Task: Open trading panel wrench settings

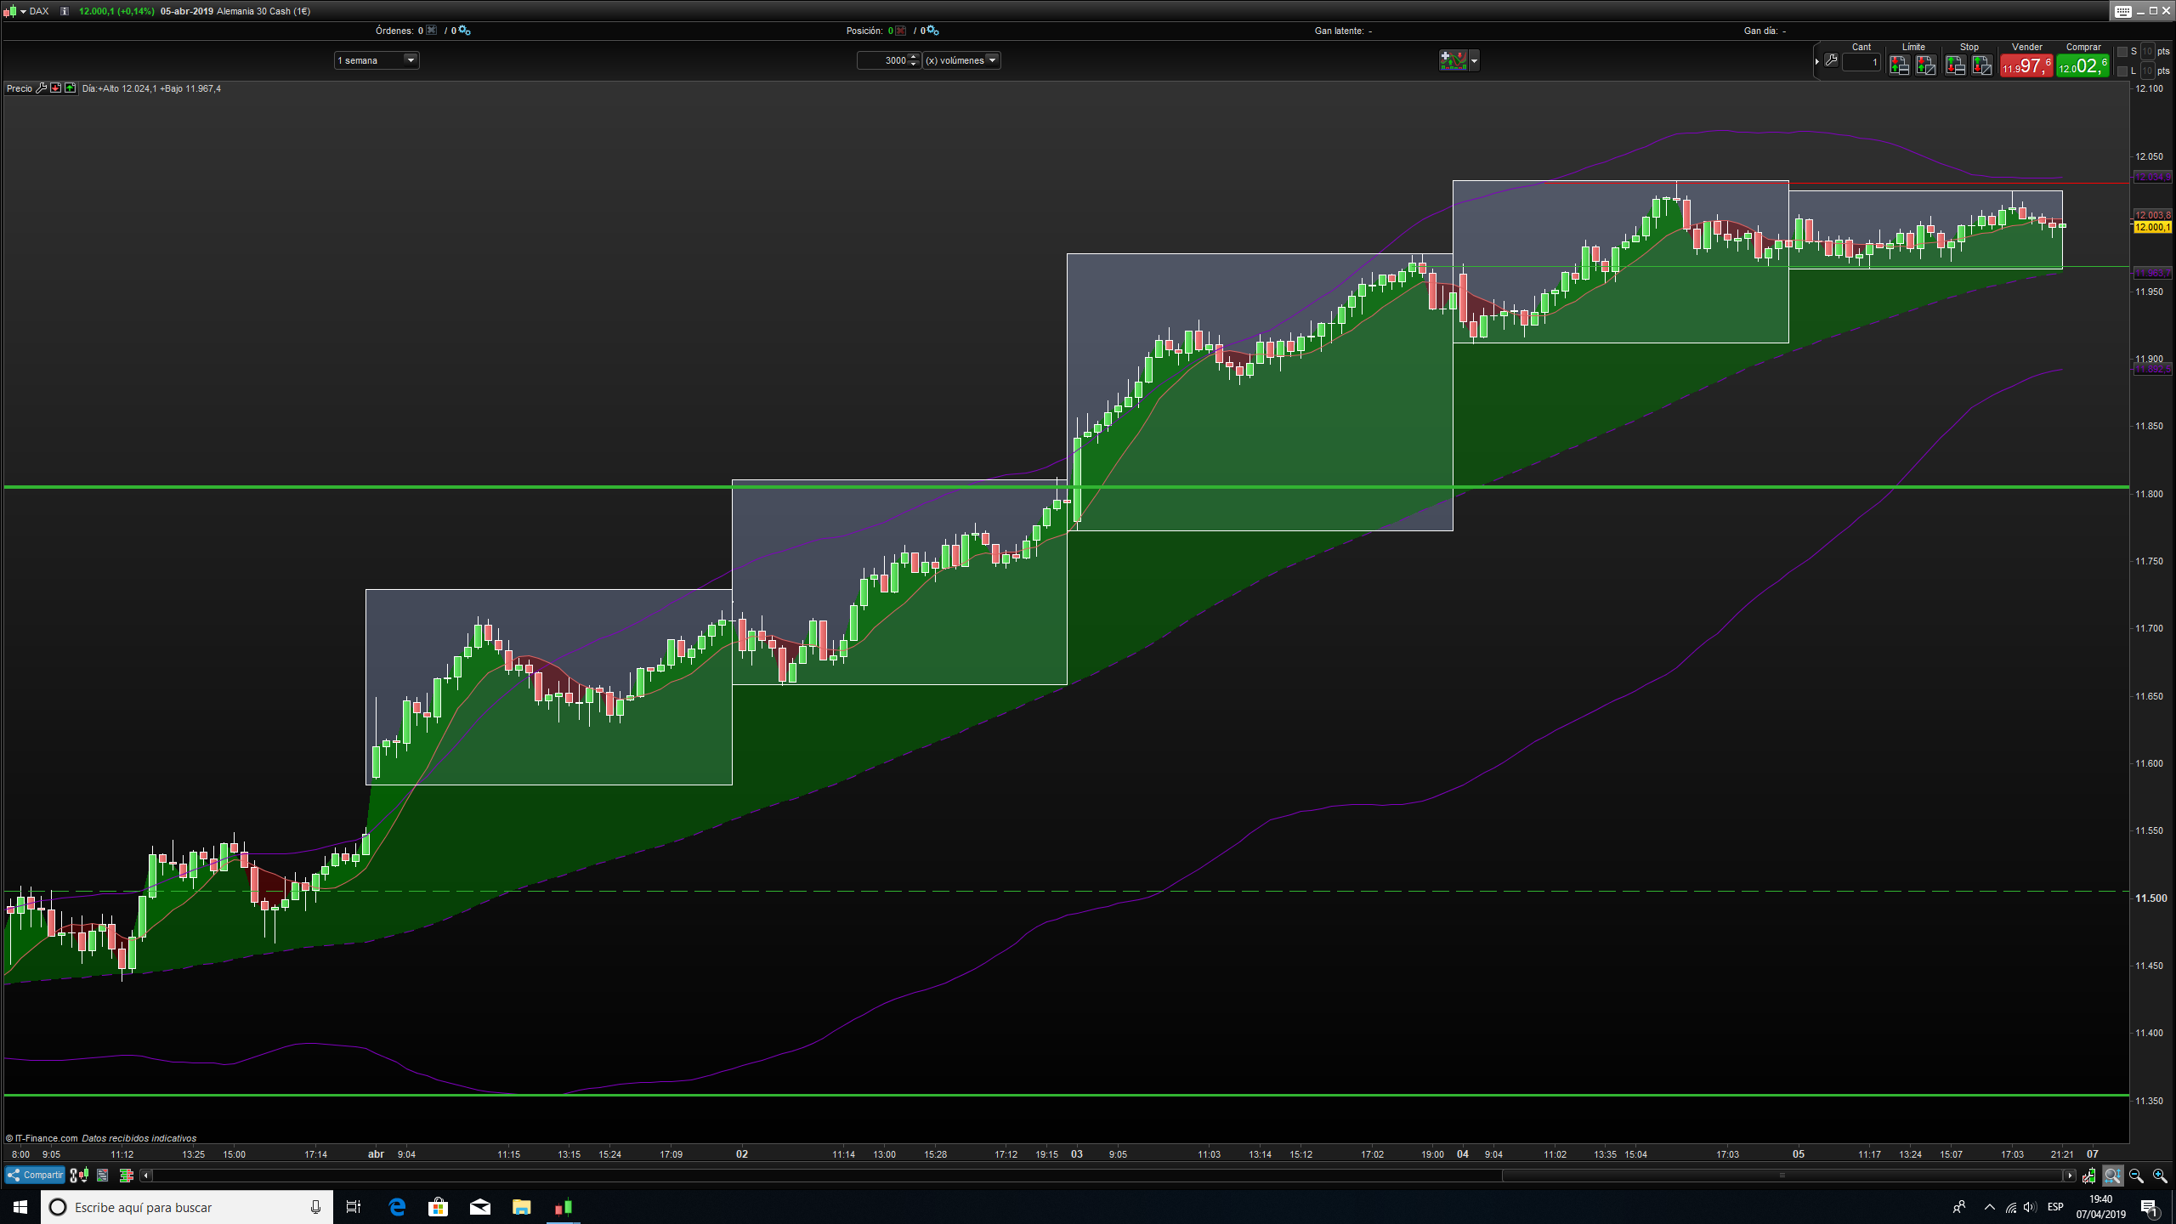Action: click(x=1831, y=60)
